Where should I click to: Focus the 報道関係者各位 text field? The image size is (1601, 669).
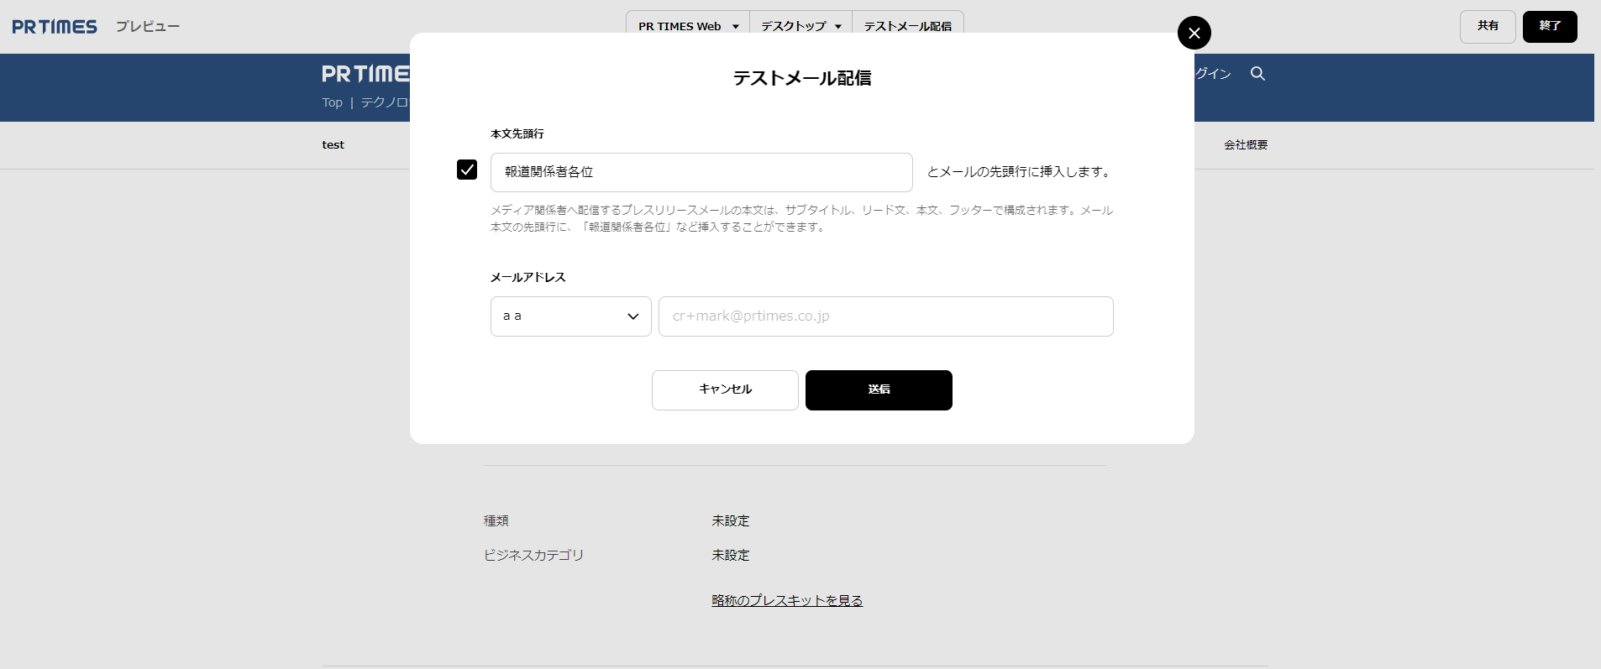tap(701, 172)
